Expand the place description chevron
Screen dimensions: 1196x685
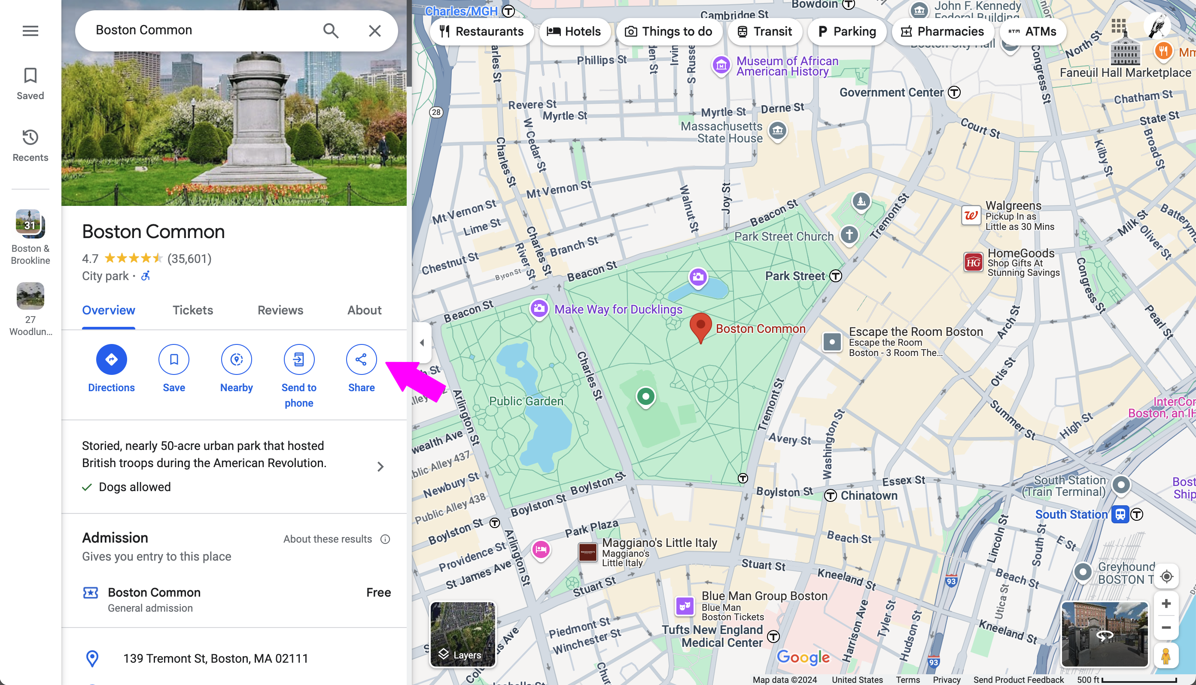click(x=380, y=467)
